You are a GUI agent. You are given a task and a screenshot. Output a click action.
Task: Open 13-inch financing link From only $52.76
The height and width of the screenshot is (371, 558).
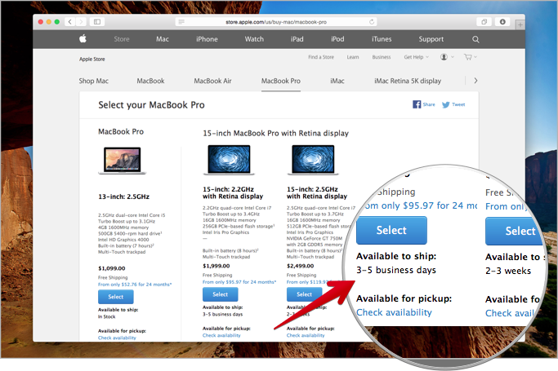tap(135, 285)
